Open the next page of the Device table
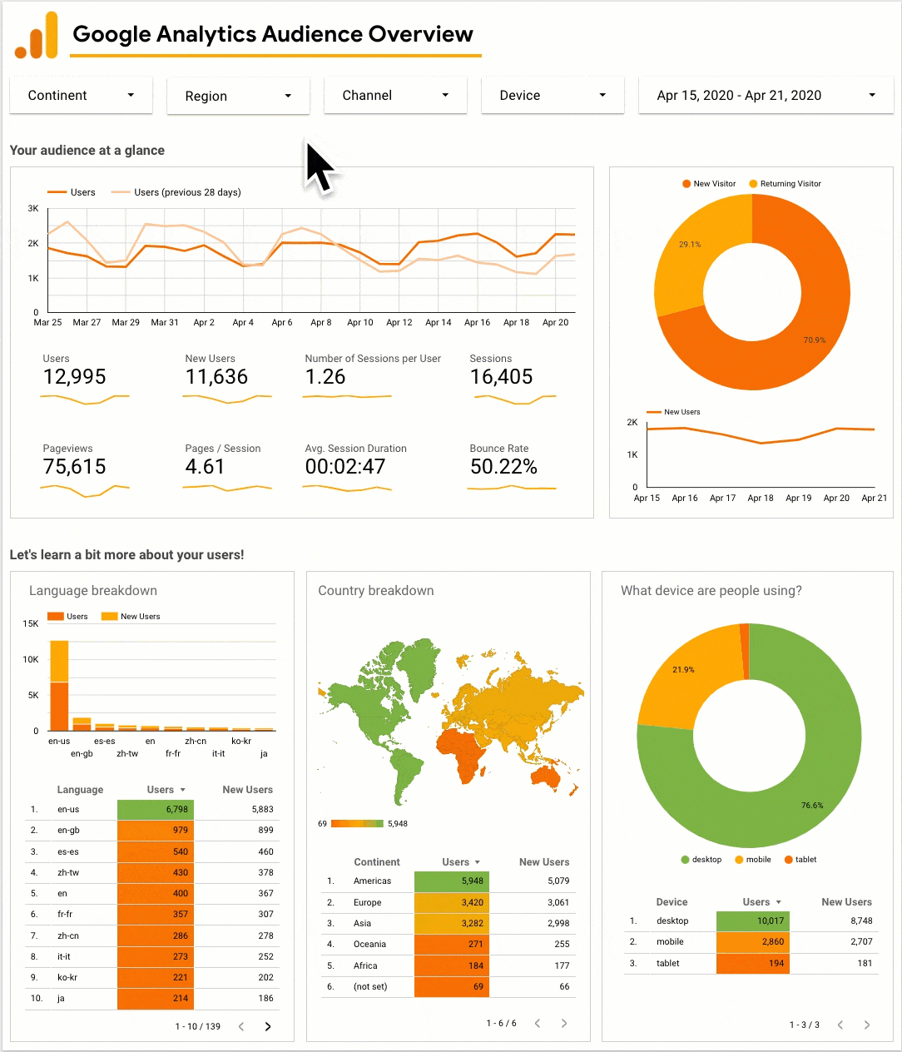 pyautogui.click(x=867, y=1025)
